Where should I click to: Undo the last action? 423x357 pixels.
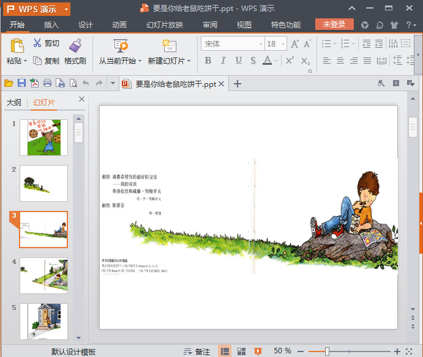point(86,83)
